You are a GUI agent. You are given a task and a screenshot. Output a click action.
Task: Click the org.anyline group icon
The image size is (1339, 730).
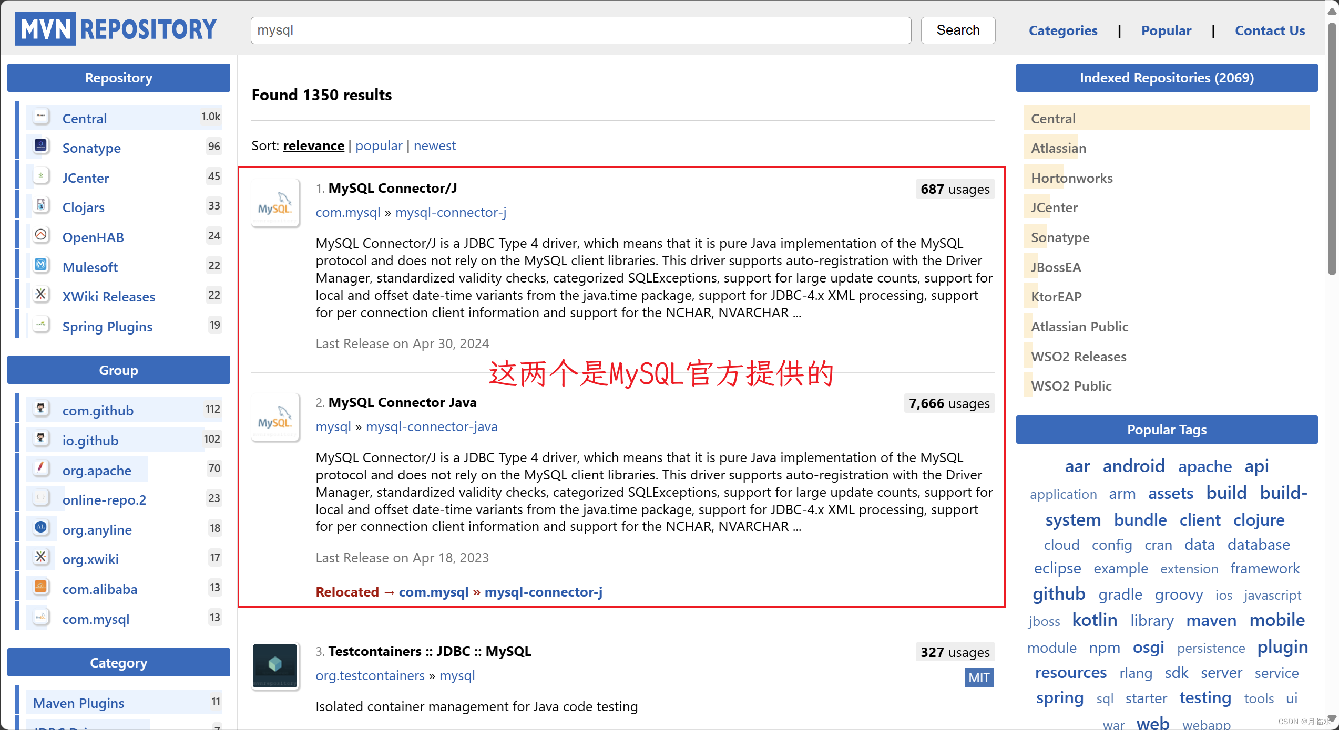pyautogui.click(x=40, y=527)
